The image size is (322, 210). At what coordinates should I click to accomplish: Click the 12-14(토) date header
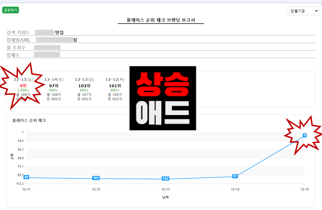54,79
